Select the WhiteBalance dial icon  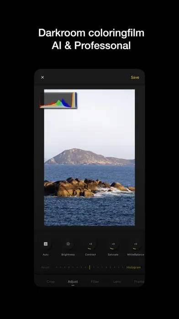(x=136, y=244)
